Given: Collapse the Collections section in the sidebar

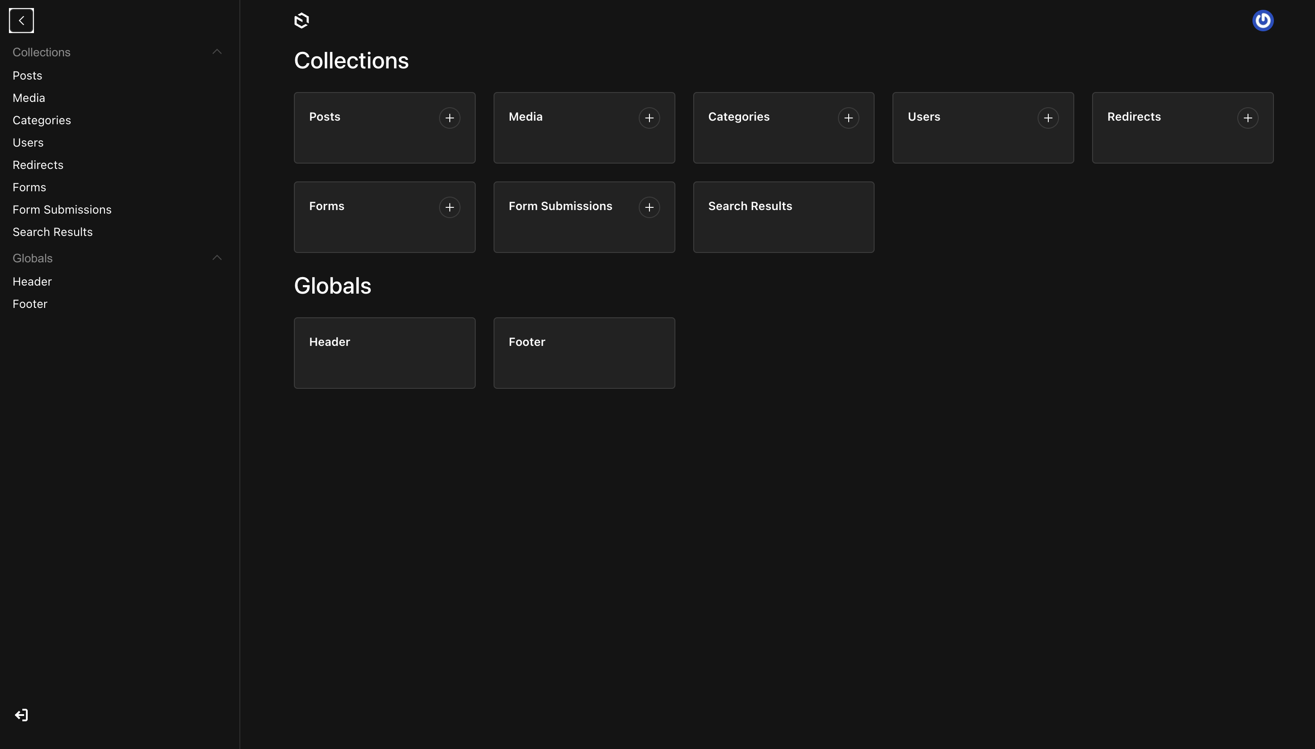Looking at the screenshot, I should coord(217,51).
